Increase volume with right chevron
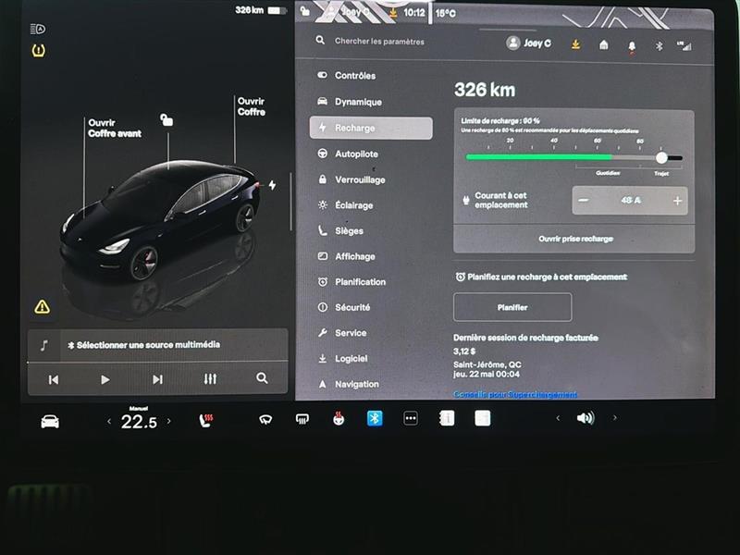This screenshot has height=555, width=740. (614, 418)
